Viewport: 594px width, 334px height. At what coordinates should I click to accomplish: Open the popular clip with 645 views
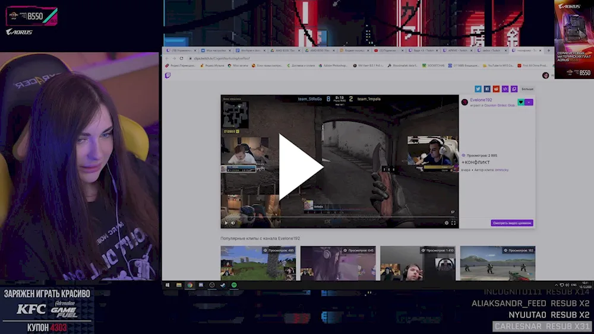pos(339,263)
